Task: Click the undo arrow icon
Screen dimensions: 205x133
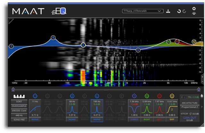Action: click(179, 11)
